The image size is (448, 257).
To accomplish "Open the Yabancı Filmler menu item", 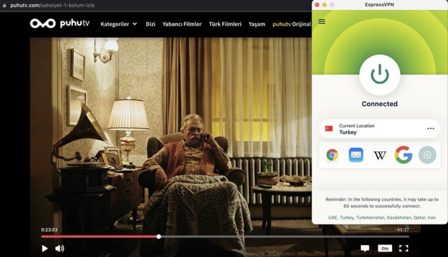I will 182,24.
